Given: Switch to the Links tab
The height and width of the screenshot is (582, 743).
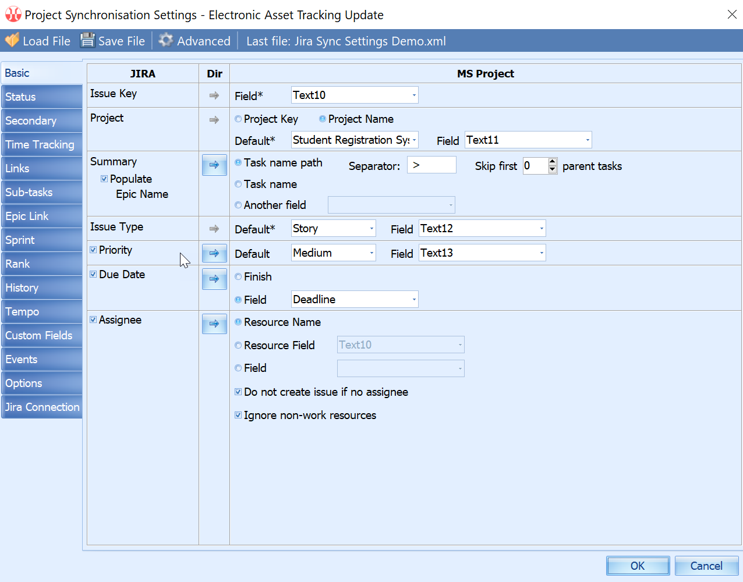Looking at the screenshot, I should 41,168.
